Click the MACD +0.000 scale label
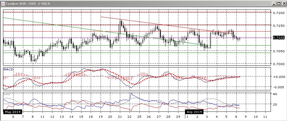 pos(278,77)
